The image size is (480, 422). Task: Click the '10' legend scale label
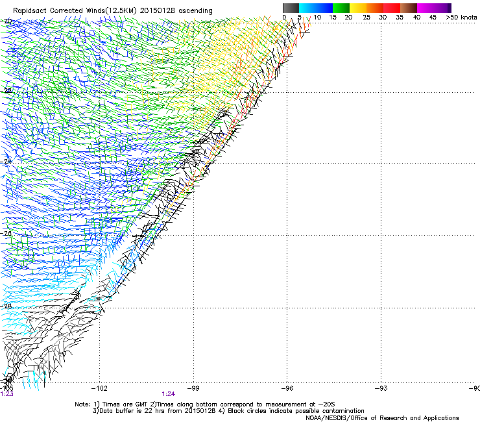pos(317,18)
